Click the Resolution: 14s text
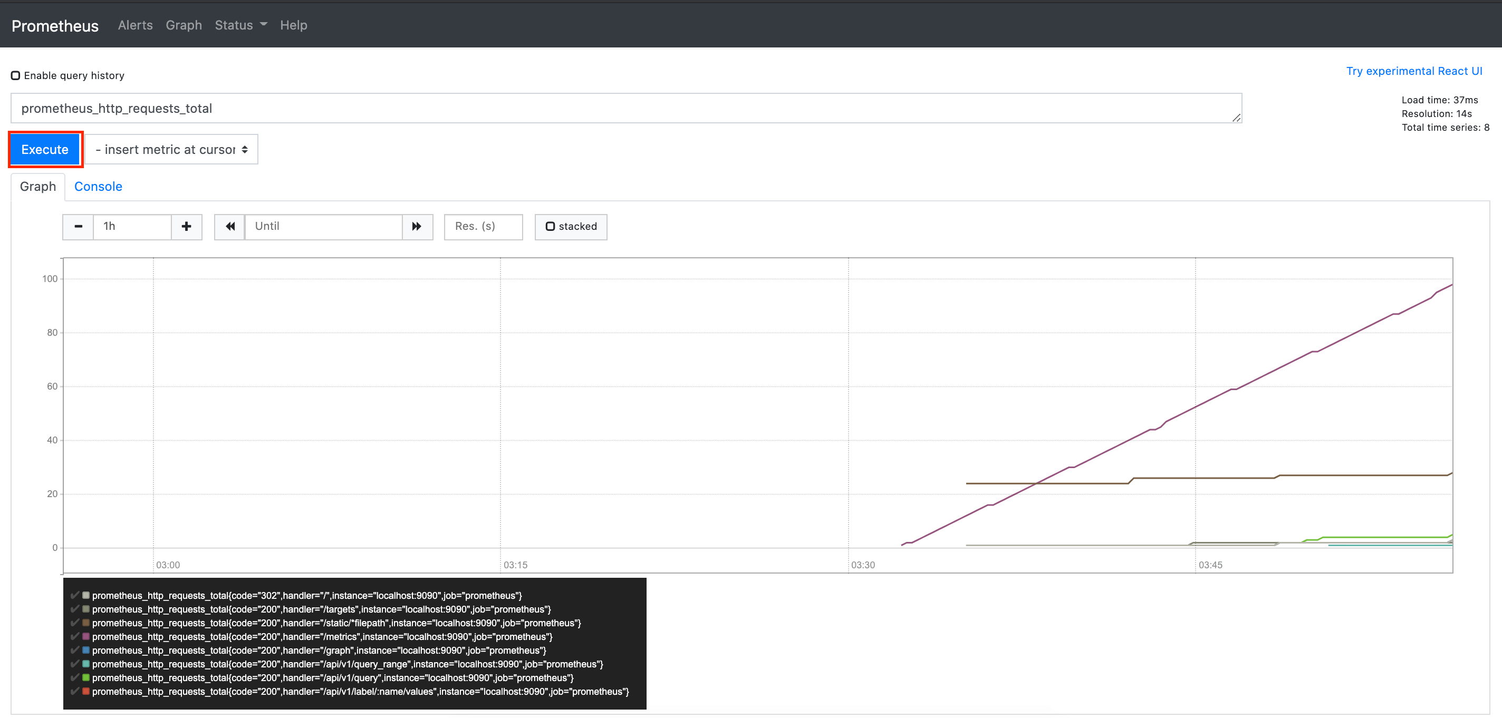Image resolution: width=1502 pixels, height=718 pixels. coord(1437,114)
